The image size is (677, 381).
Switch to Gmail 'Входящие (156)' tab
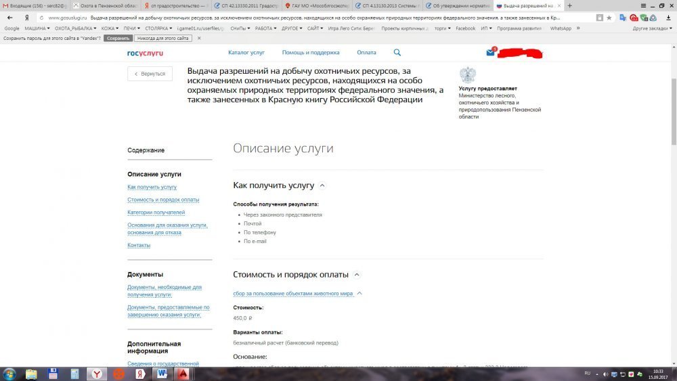click(35, 5)
